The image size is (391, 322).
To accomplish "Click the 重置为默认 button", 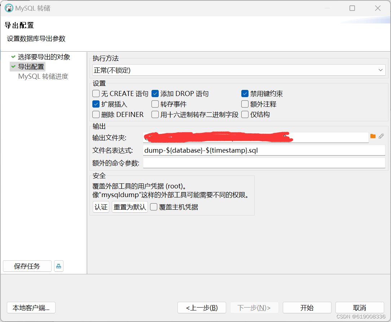I will click(129, 207).
